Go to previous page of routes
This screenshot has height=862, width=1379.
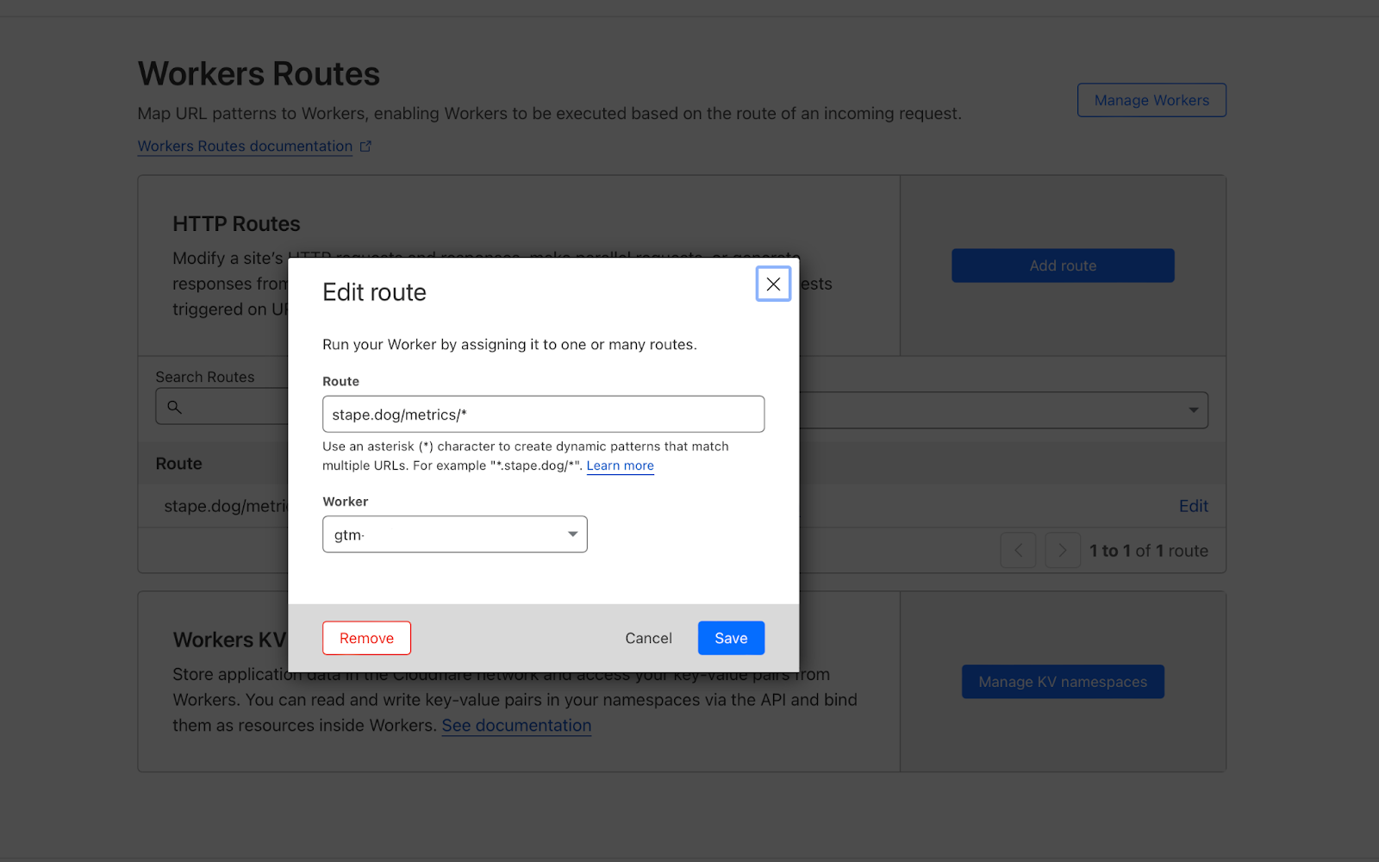click(x=1018, y=550)
